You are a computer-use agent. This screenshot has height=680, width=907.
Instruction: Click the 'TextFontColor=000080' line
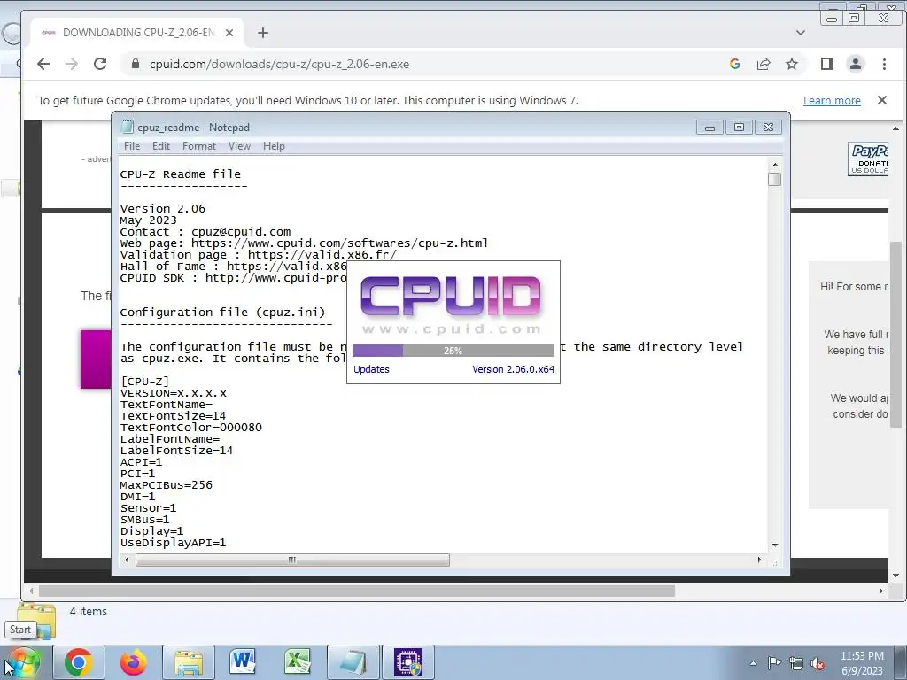coord(191,428)
